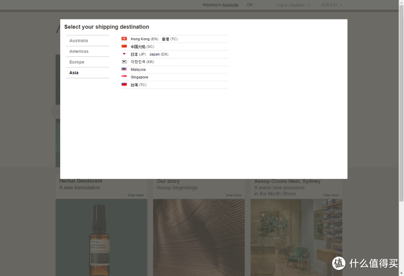Expand the Log in / Register dropdown
Screen dimensions: 404x276
[292, 5]
